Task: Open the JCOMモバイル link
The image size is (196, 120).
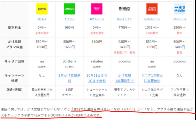Action: point(152,19)
